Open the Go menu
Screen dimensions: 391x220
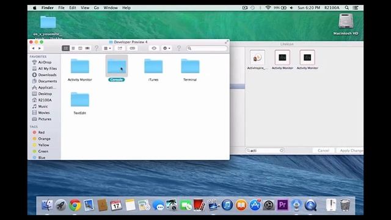97,8
